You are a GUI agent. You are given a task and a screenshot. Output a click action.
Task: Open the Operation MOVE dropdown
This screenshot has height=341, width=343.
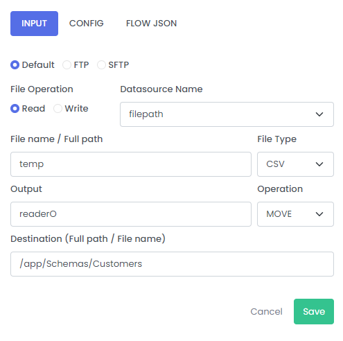295,214
